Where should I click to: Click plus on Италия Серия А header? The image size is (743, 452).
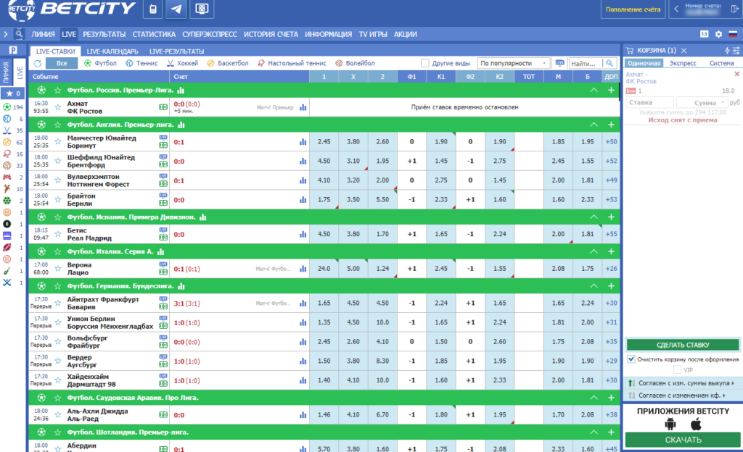pyautogui.click(x=611, y=251)
